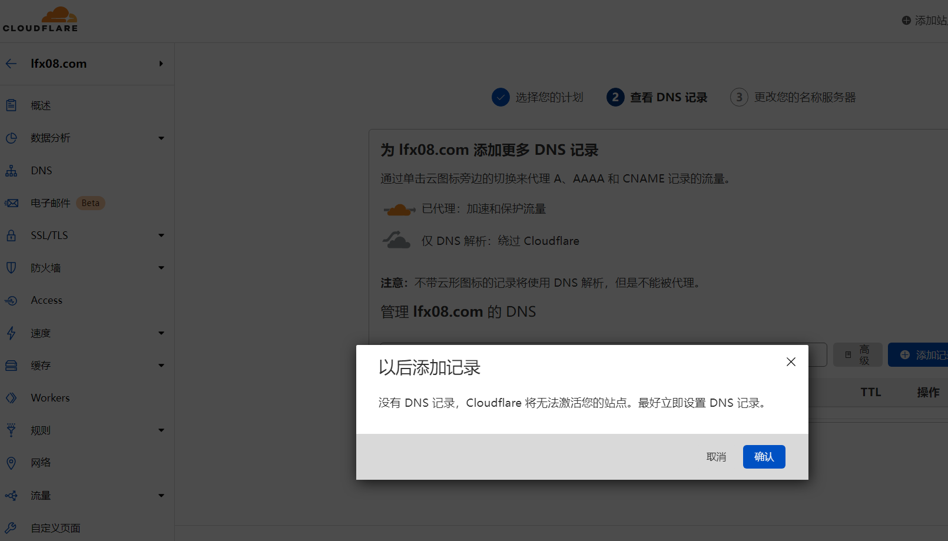Viewport: 948px width, 541px height.
Task: Expand the 防火墙 section arrow
Action: [161, 268]
